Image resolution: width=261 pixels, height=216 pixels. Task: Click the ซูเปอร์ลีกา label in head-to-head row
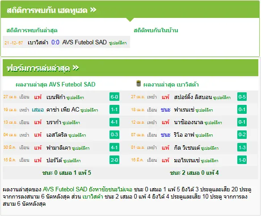[118, 43]
